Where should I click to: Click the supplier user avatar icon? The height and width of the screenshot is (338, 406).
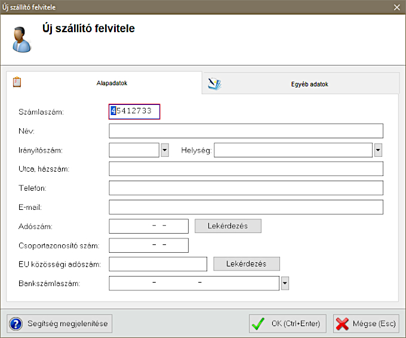click(20, 39)
